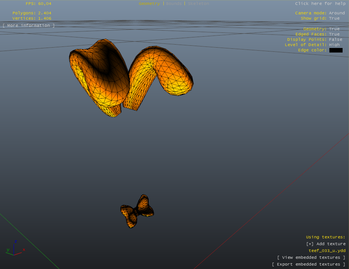Image resolution: width=349 pixels, height=269 pixels.
Task: Click Export embedded textures
Action: coord(309,264)
